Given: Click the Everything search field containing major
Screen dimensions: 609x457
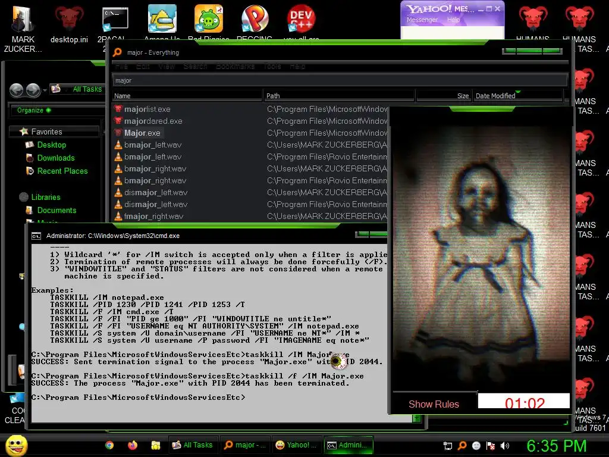Looking at the screenshot, I should pos(340,80).
